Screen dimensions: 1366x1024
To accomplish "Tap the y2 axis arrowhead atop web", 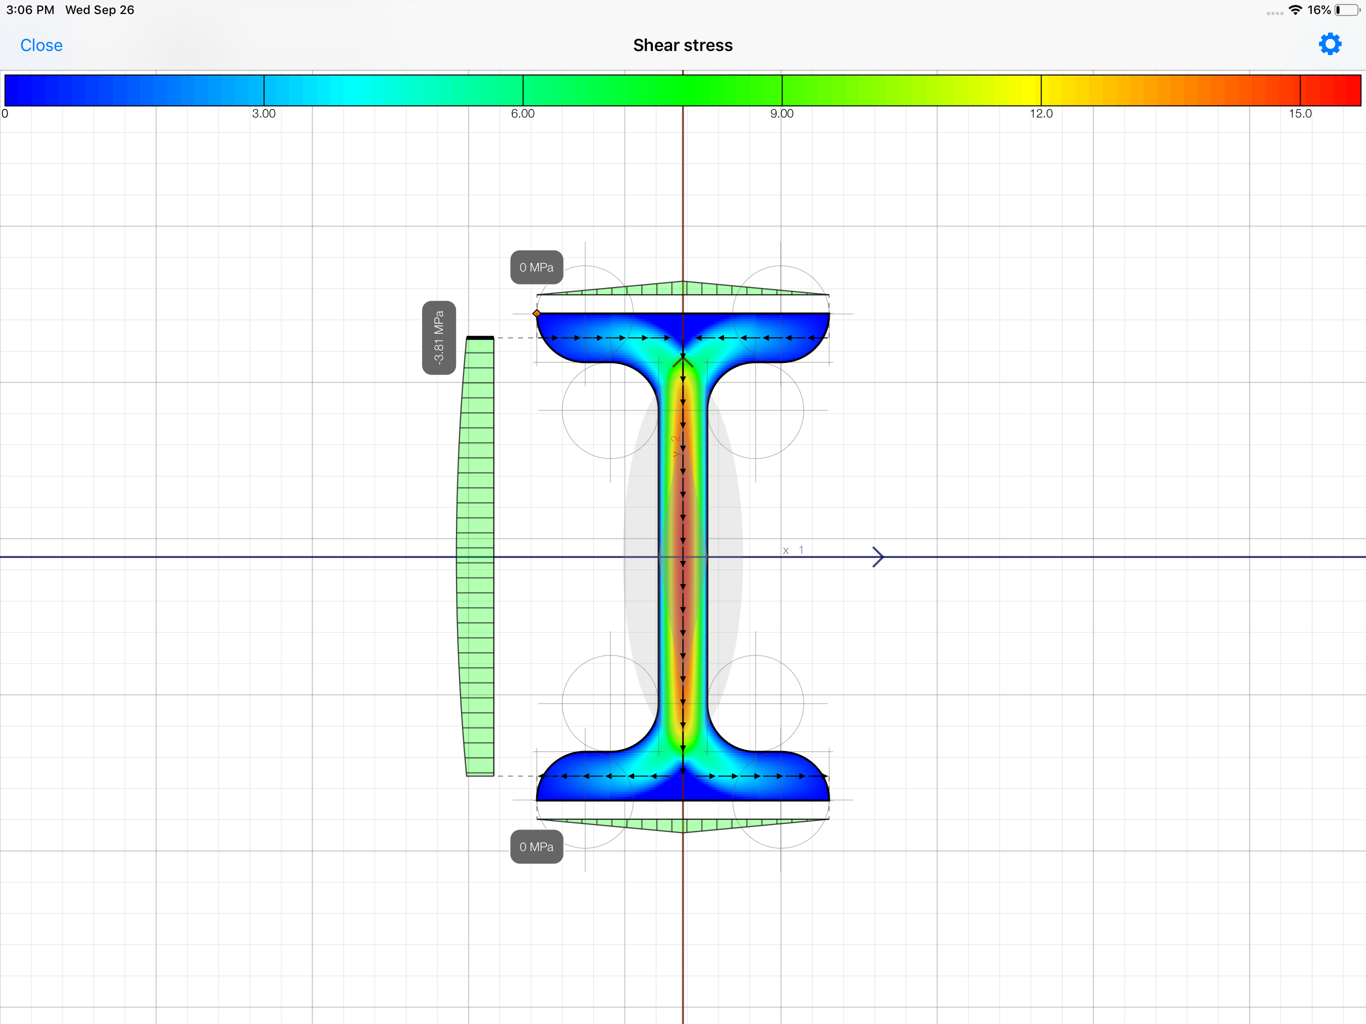I will pyautogui.click(x=682, y=360).
